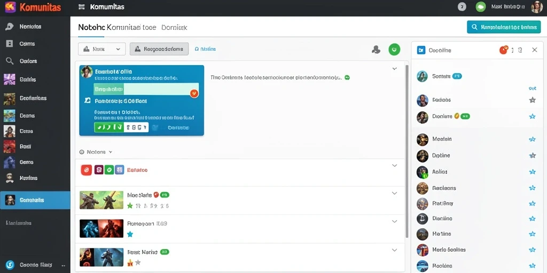Open the user profile avatar at top right
The image size is (547, 273).
536,6
